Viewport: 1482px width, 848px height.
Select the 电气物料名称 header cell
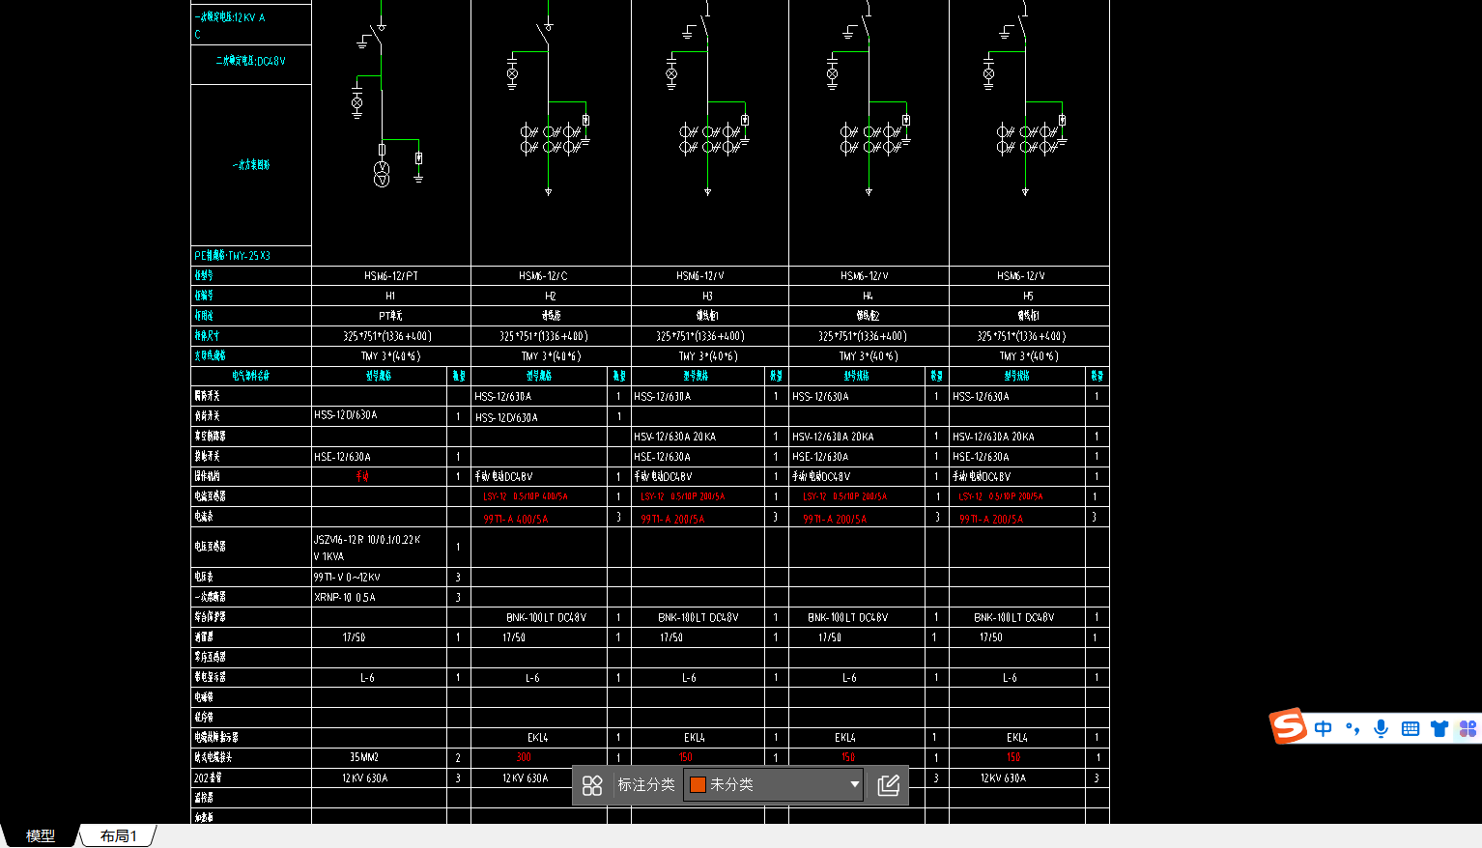(x=251, y=376)
